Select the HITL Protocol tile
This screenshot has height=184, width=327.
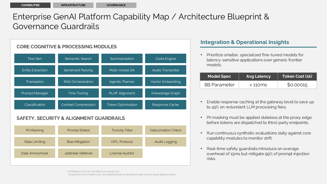pos(122,142)
